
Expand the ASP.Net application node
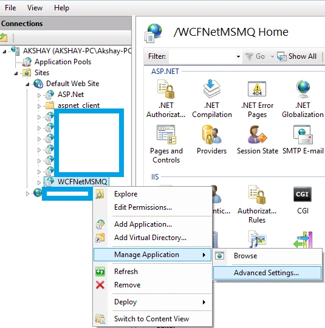(x=39, y=95)
